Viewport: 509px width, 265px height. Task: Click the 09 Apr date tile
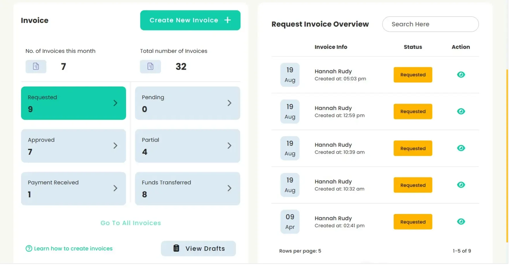pos(290,221)
